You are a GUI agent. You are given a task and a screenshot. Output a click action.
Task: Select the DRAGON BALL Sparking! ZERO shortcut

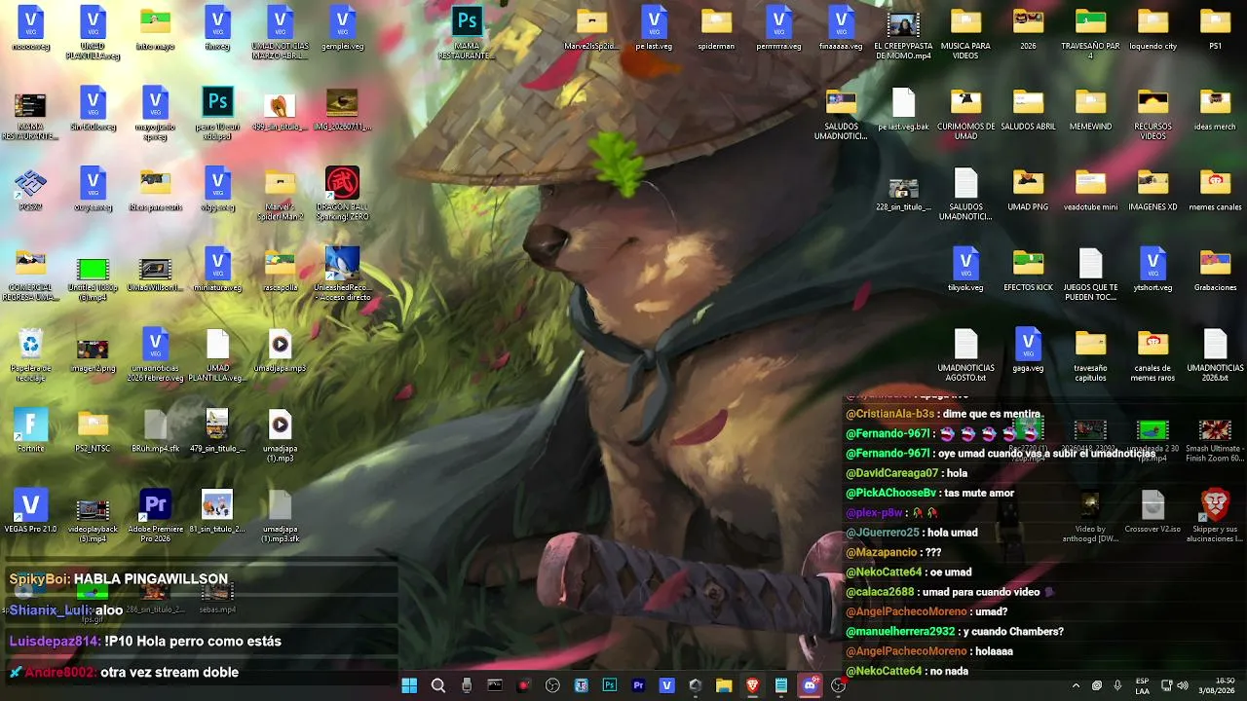click(342, 194)
